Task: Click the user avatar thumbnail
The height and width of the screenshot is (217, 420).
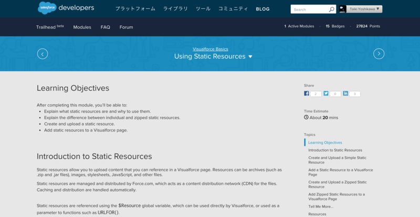Action: [343, 9]
